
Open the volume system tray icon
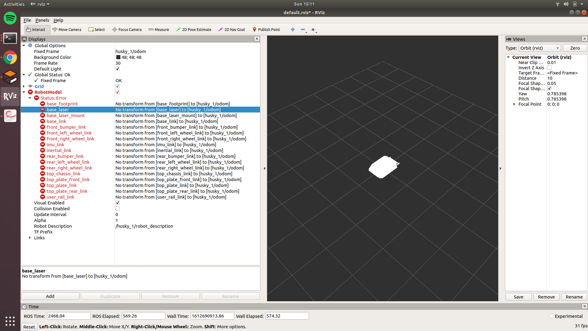[x=566, y=4]
